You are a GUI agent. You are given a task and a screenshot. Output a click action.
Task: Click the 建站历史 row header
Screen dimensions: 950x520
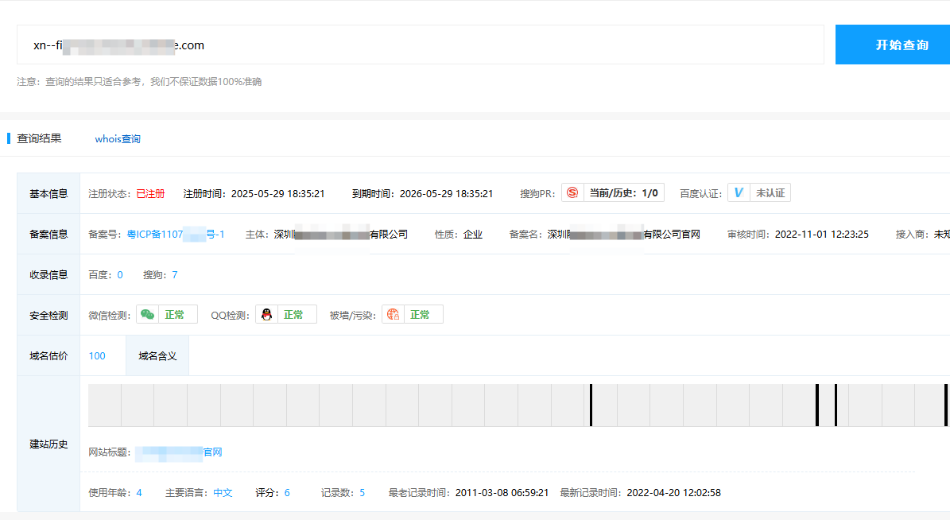[48, 444]
